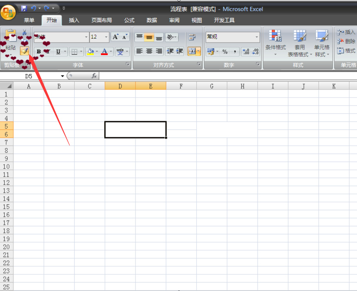Open the 字体 group dialog launcher

(128, 64)
